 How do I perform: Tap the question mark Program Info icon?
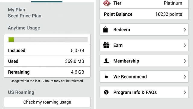106,92
